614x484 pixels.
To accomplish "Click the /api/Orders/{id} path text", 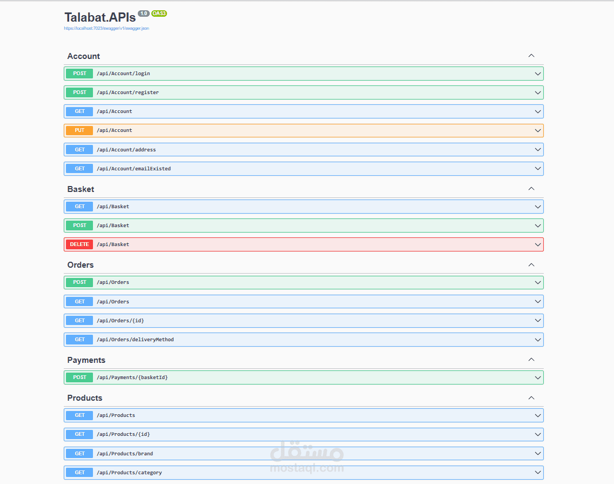I will click(120, 321).
